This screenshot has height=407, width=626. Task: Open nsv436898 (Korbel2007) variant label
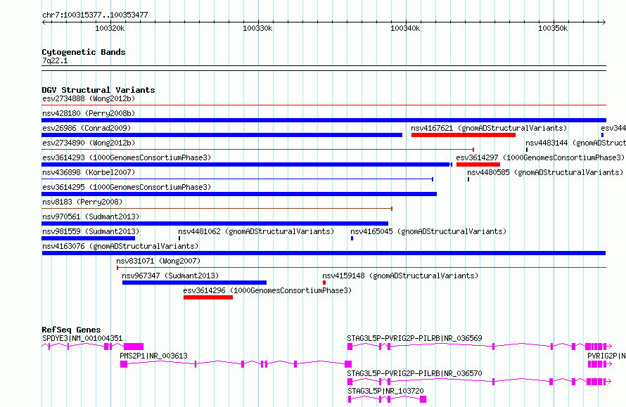[89, 172]
